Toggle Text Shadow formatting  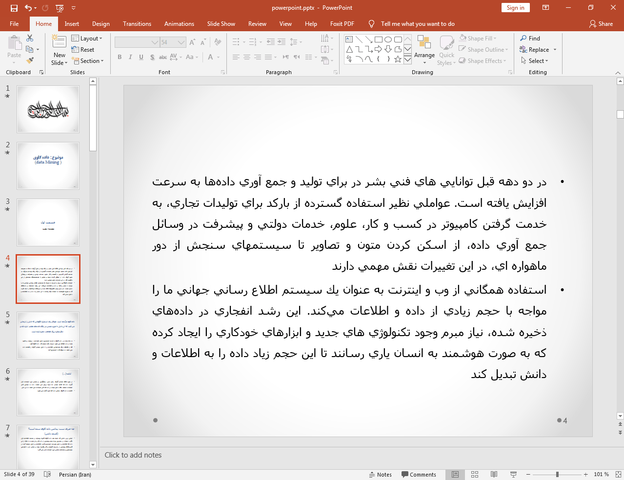152,57
